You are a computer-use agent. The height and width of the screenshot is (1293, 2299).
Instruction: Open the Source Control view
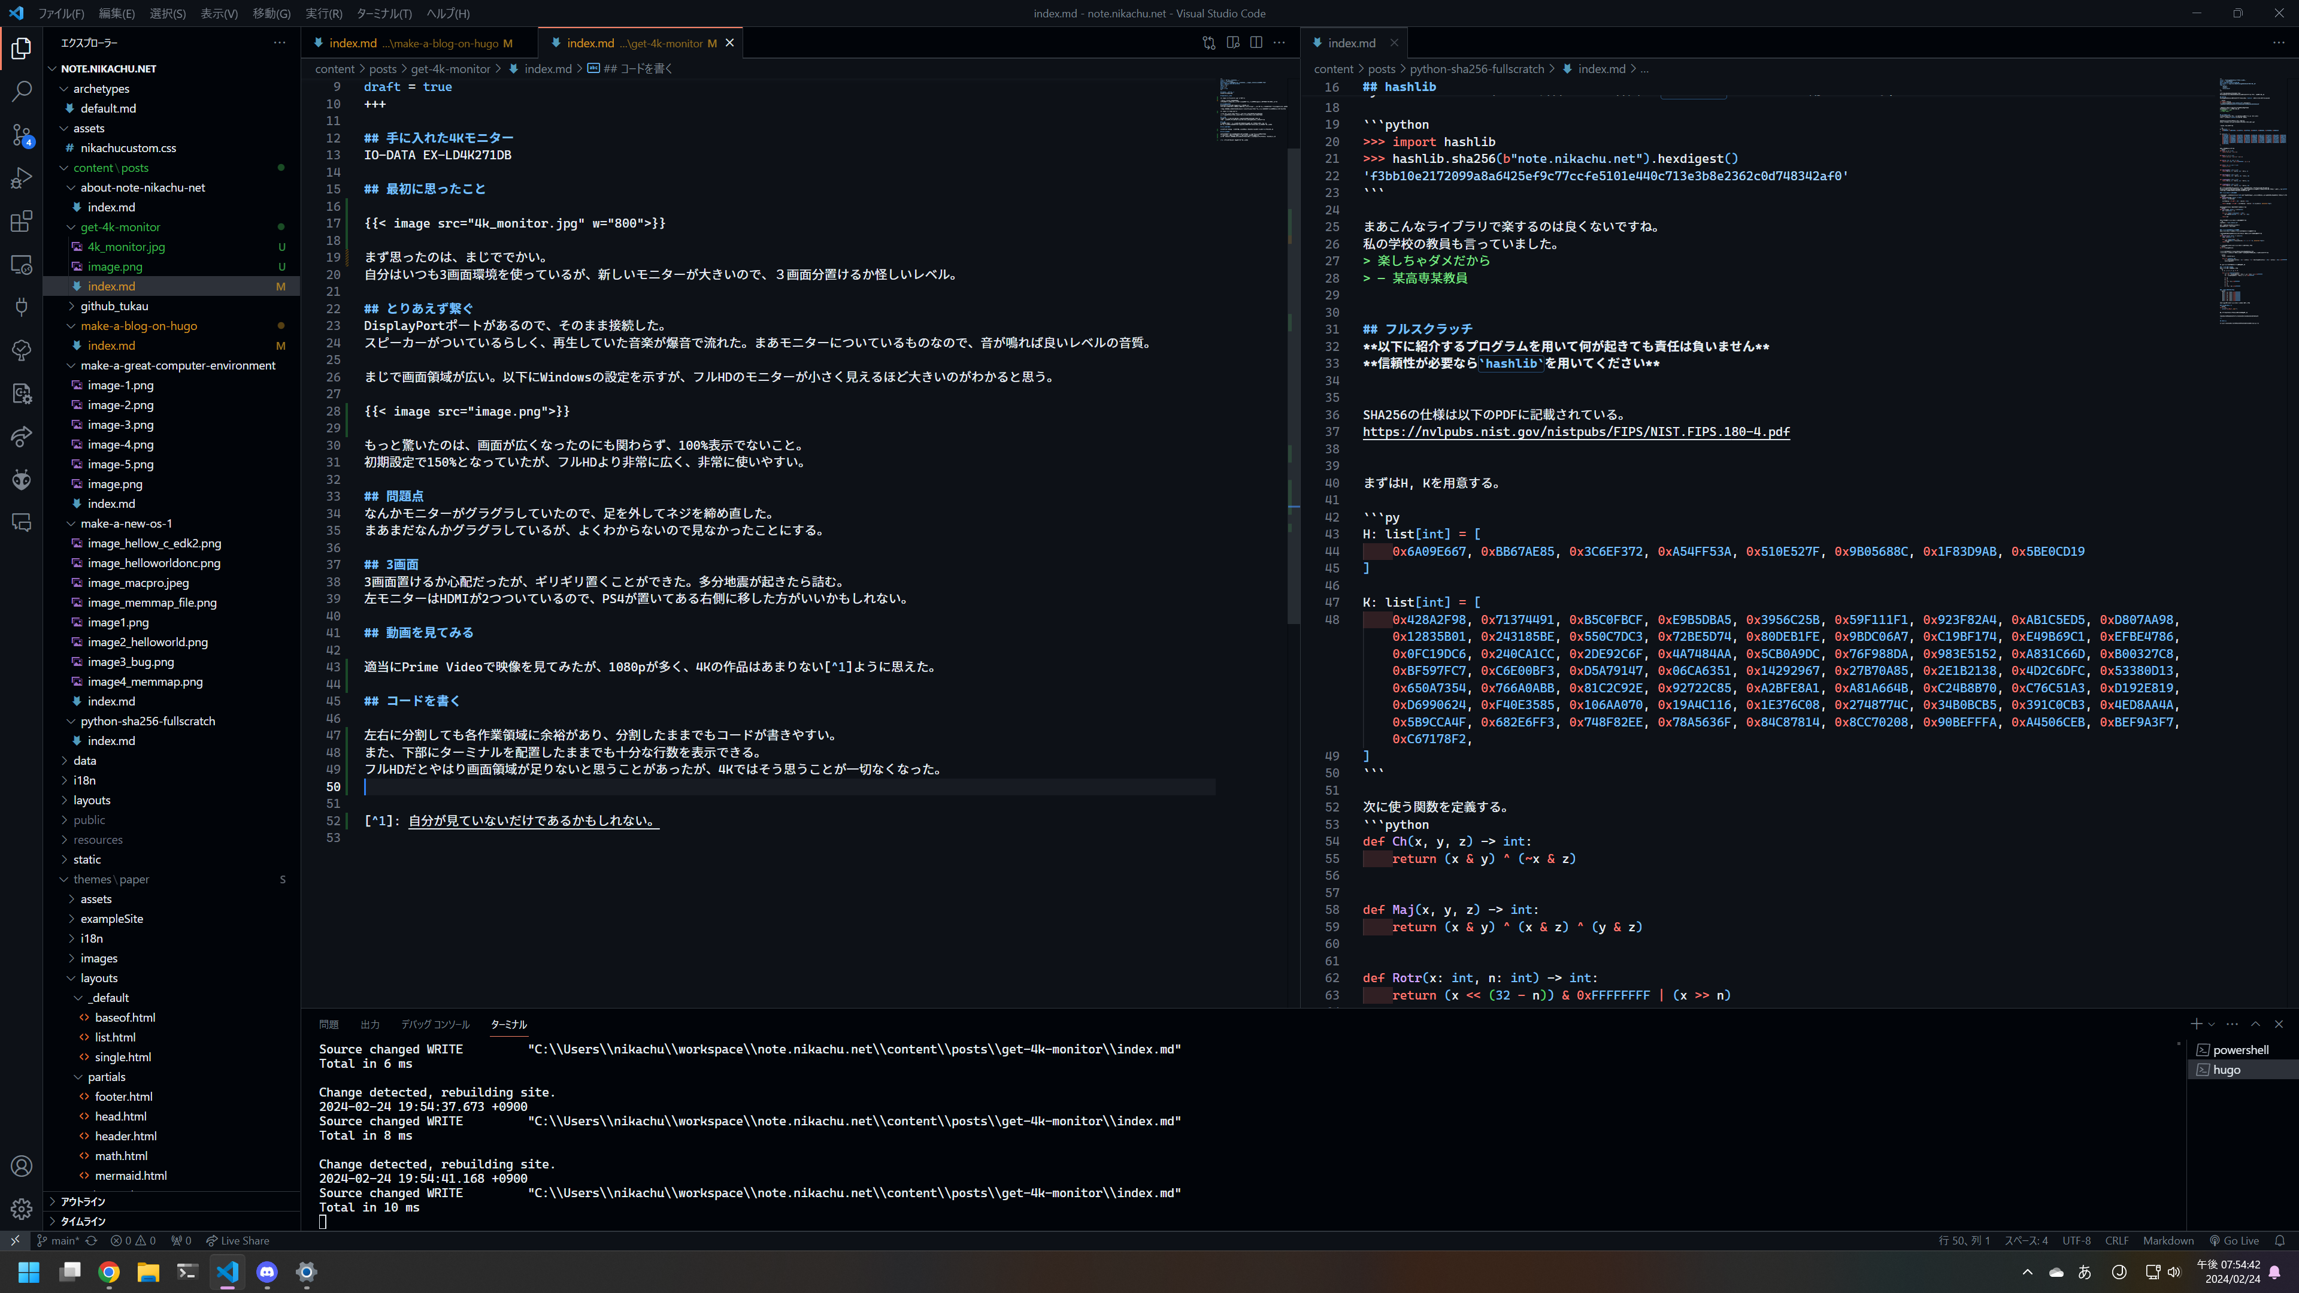click(22, 135)
